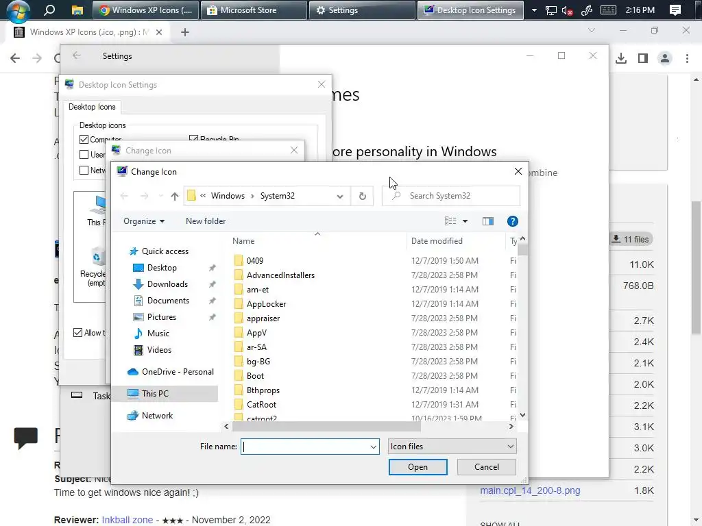This screenshot has width=702, height=526.
Task: Toggle the Computer checkbox in Desktop Icon Settings
Action: click(x=84, y=140)
